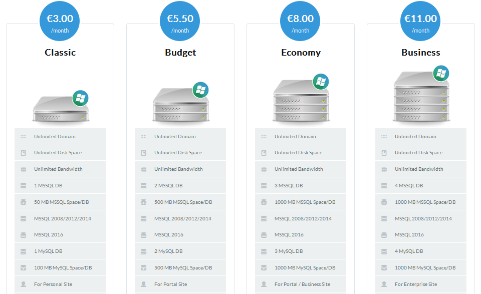The image size is (481, 294).
Task: Click the 2 MySQL DB feature text
Action: pyautogui.click(x=168, y=251)
